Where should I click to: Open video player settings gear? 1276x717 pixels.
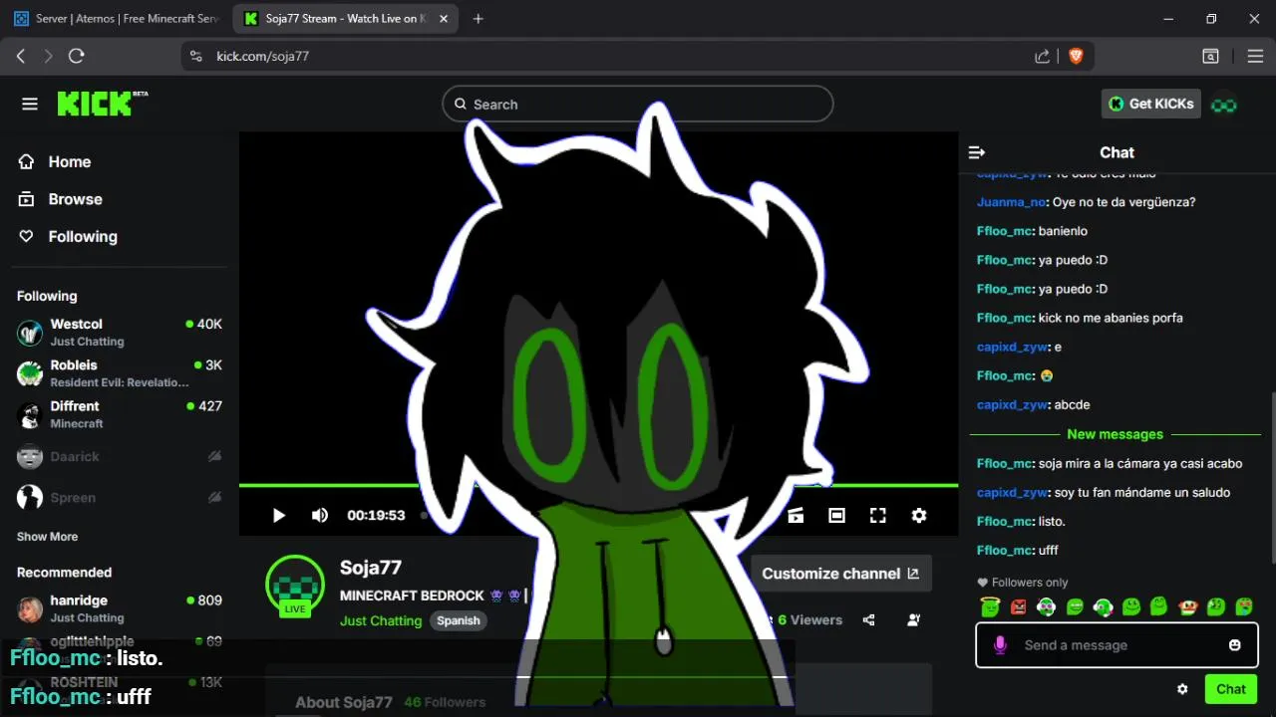click(x=919, y=515)
